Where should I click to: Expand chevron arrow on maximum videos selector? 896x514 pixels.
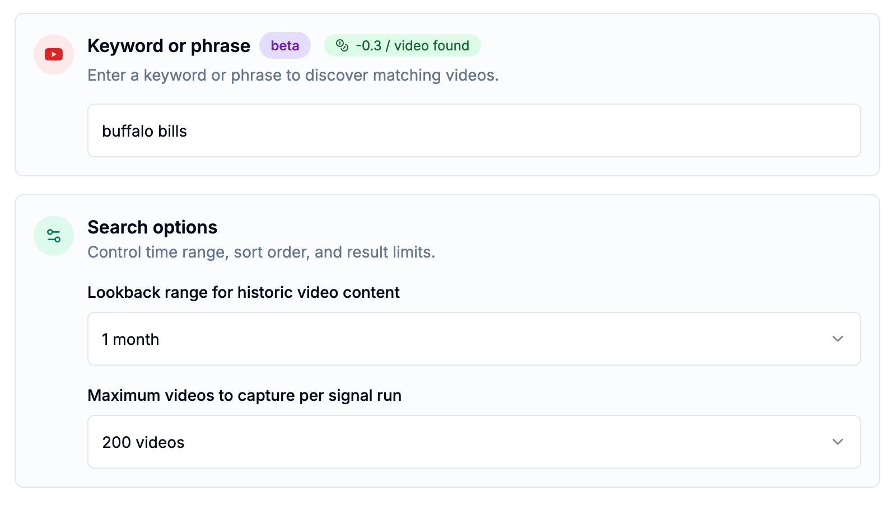[x=838, y=442]
